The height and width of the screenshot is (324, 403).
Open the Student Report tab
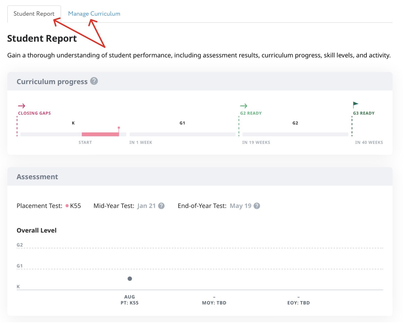click(34, 14)
